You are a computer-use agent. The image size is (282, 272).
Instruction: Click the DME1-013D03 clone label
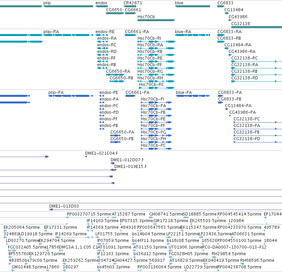point(64,206)
